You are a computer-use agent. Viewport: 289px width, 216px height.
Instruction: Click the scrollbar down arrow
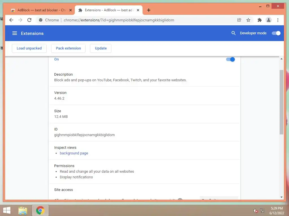pos(281,197)
